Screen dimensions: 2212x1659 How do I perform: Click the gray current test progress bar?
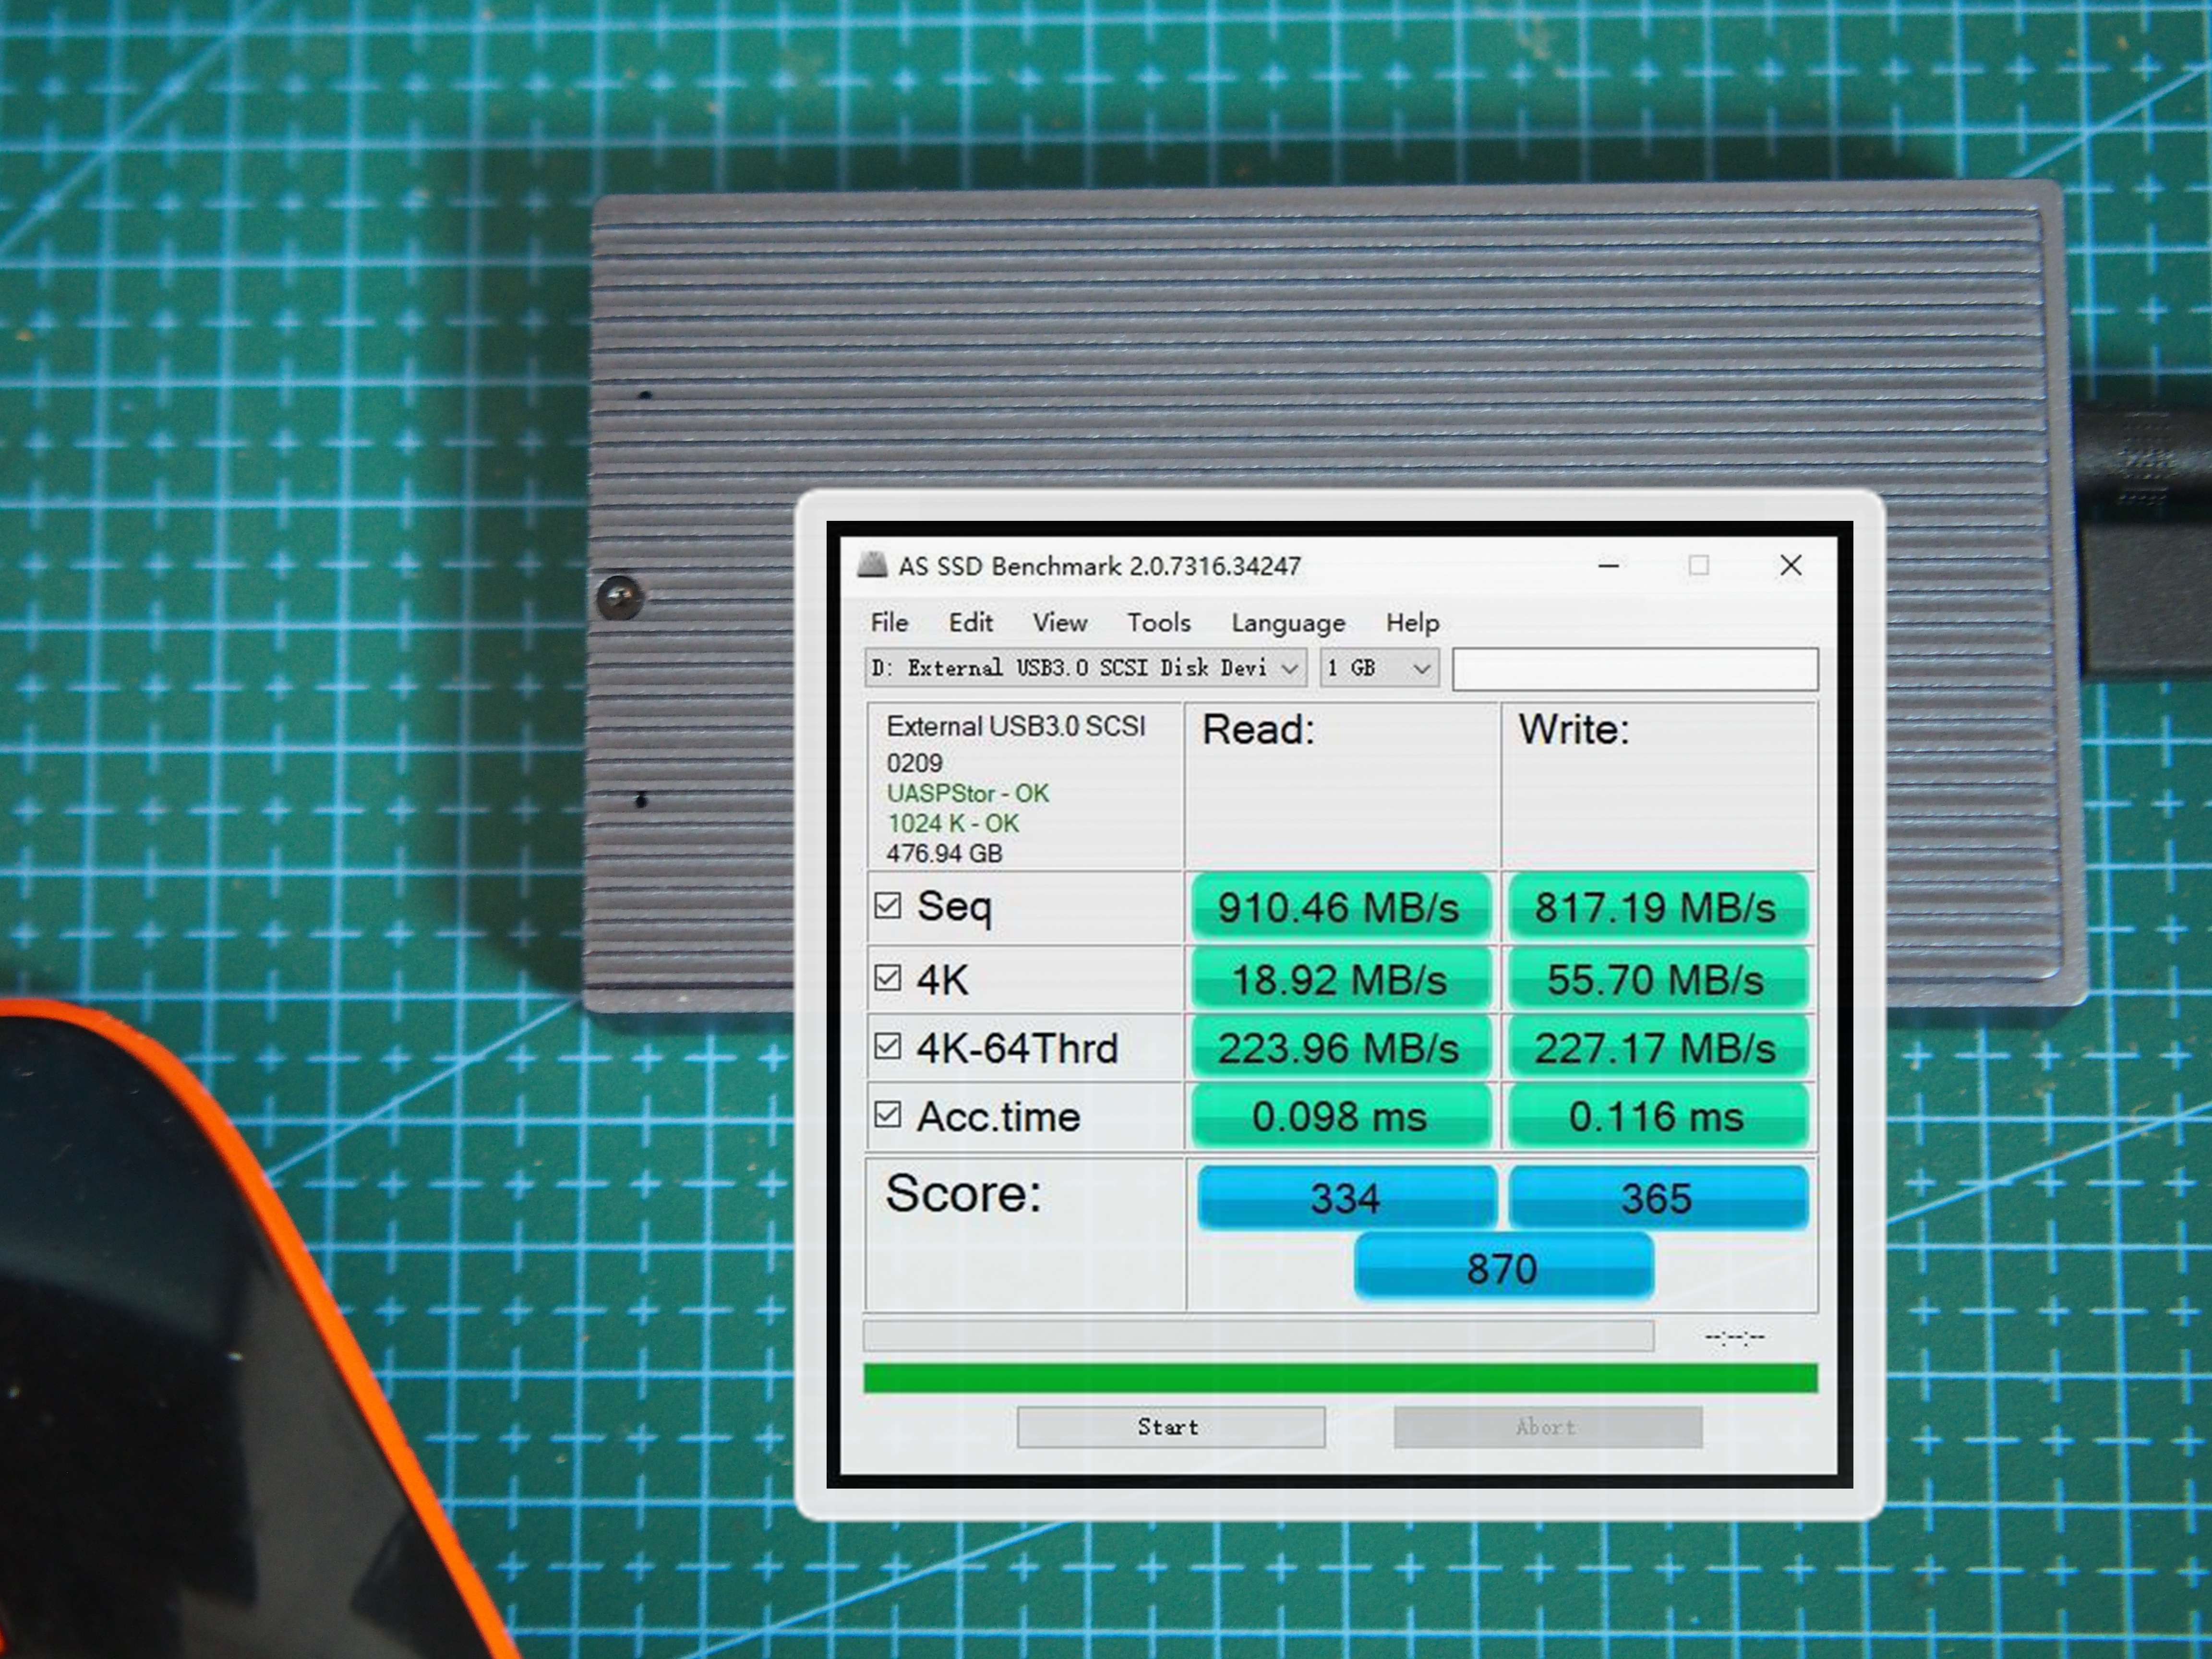(1258, 1335)
